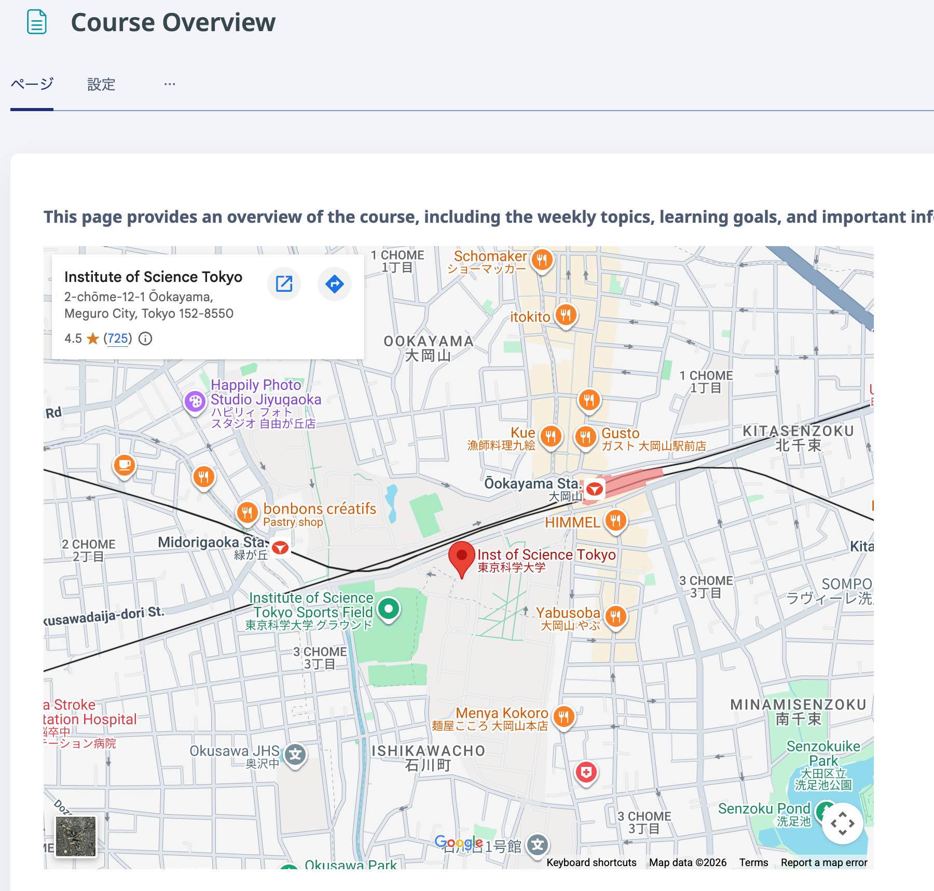Click the Google logo on the map
This screenshot has width=934, height=891.
[x=459, y=843]
